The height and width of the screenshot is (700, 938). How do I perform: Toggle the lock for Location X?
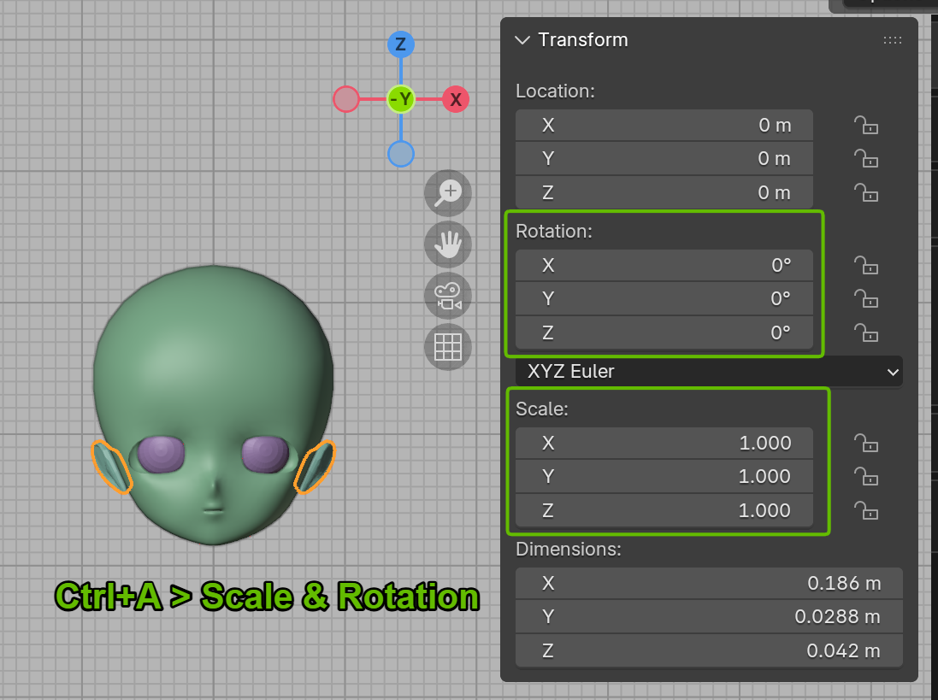(x=866, y=126)
